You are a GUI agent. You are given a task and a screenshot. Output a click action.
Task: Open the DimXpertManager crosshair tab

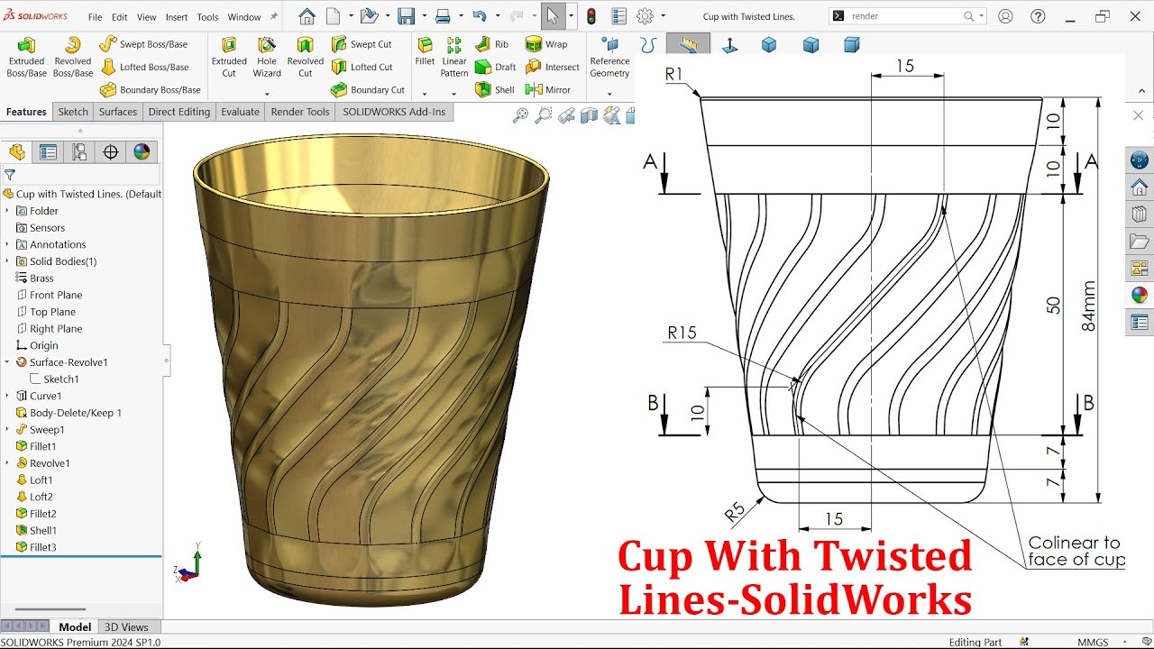pos(111,152)
